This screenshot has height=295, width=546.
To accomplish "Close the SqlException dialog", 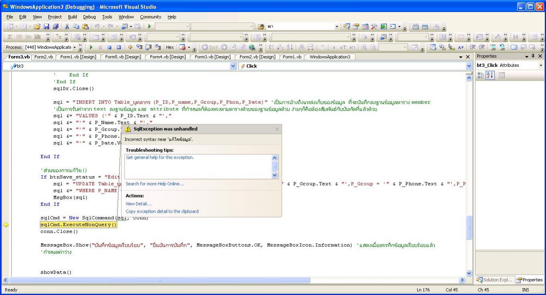I will (277, 129).
